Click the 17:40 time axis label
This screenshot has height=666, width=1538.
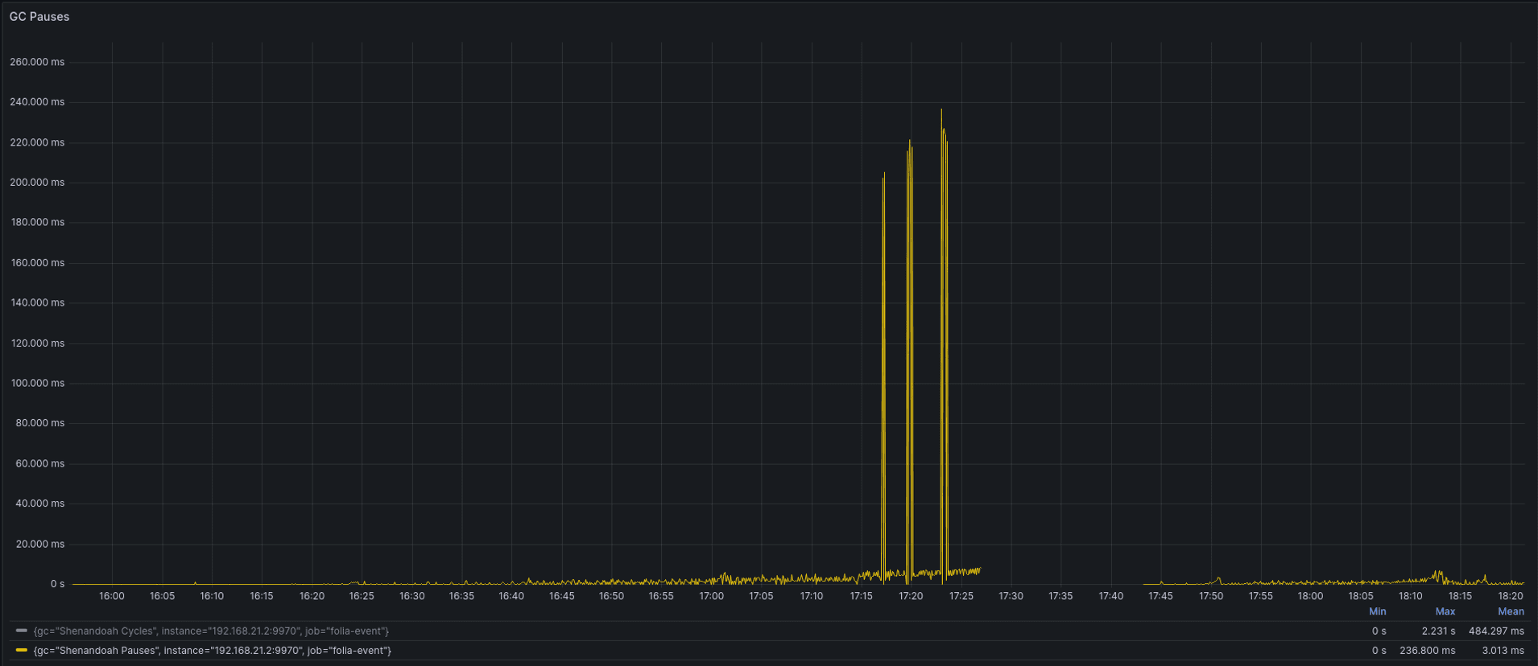pos(1111,596)
